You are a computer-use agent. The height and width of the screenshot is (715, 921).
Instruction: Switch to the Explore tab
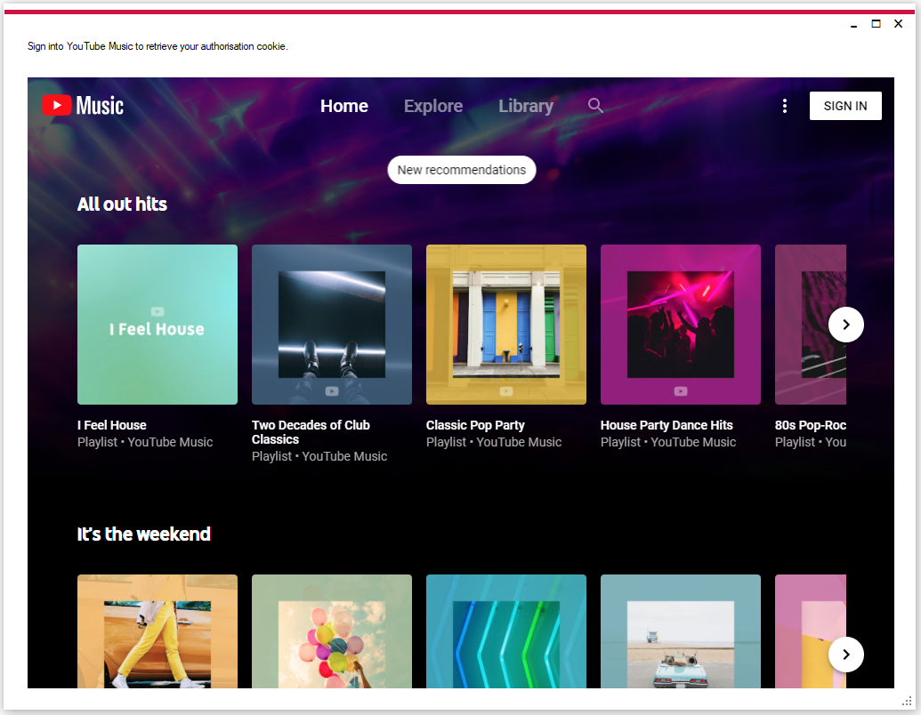[433, 106]
